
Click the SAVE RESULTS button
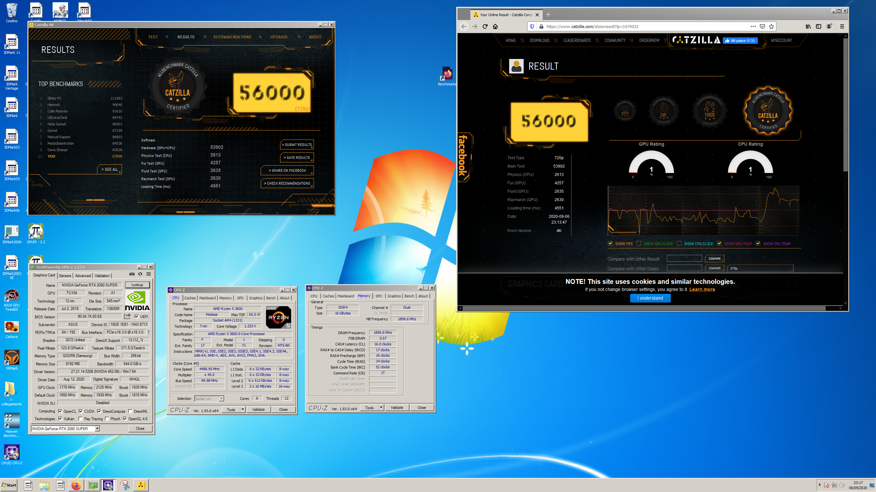pyautogui.click(x=297, y=158)
